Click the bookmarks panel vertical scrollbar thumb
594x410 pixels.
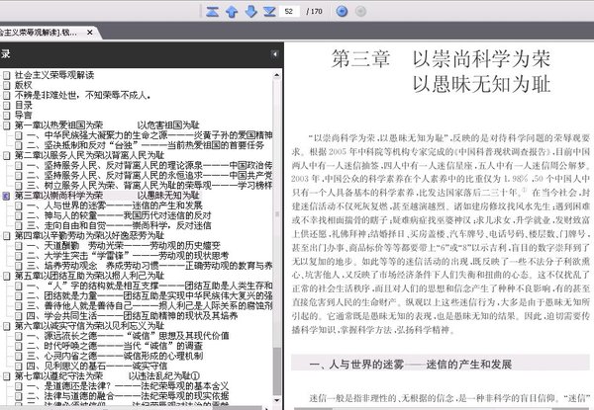[277, 370]
